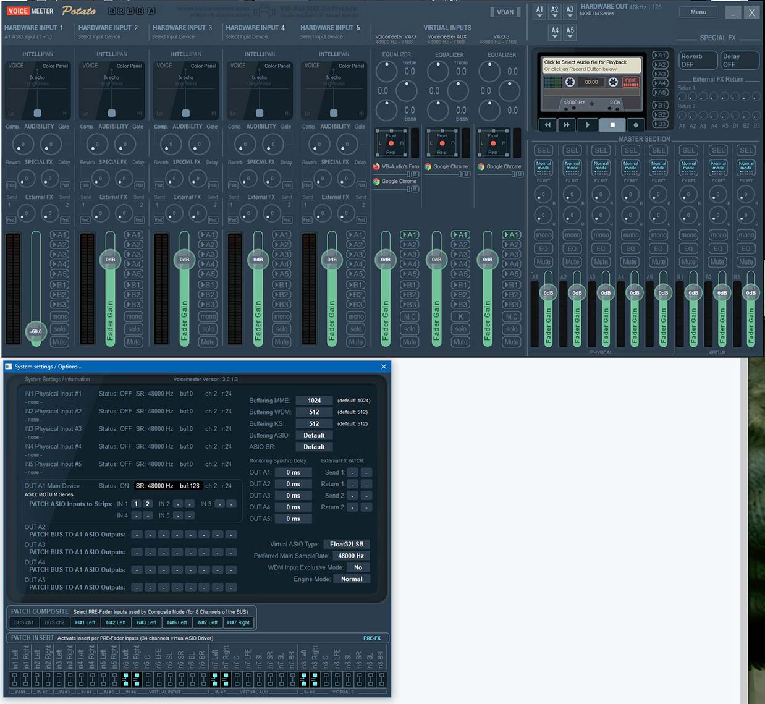Turn on the Reverb special FX

tap(698, 60)
